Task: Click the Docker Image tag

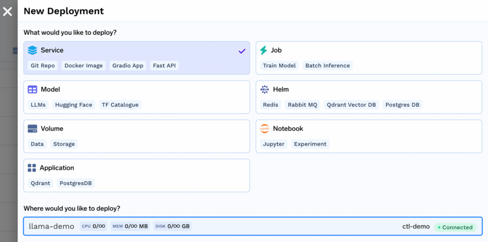Action: 84,66
